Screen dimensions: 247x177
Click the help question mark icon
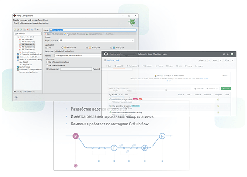pos(16,98)
